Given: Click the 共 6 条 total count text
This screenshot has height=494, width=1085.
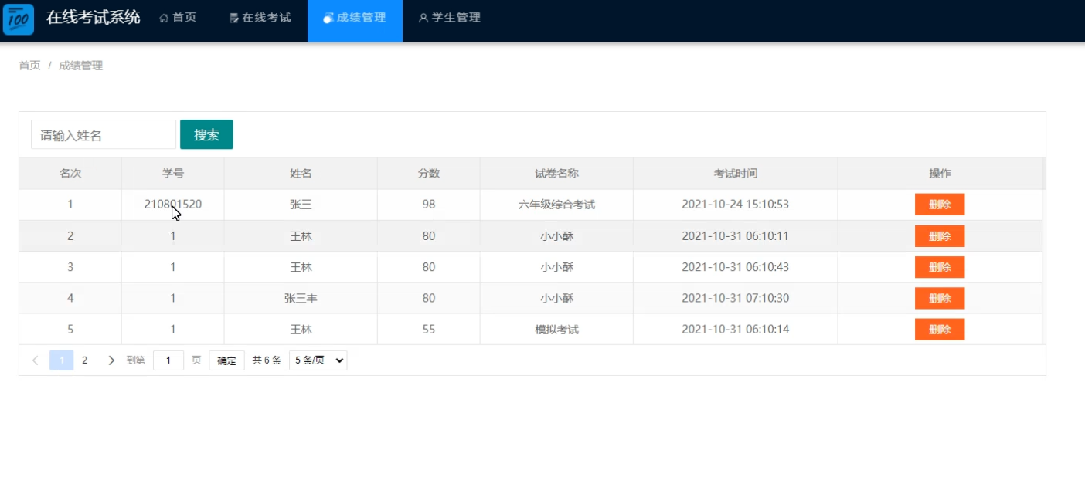Looking at the screenshot, I should click(x=267, y=360).
